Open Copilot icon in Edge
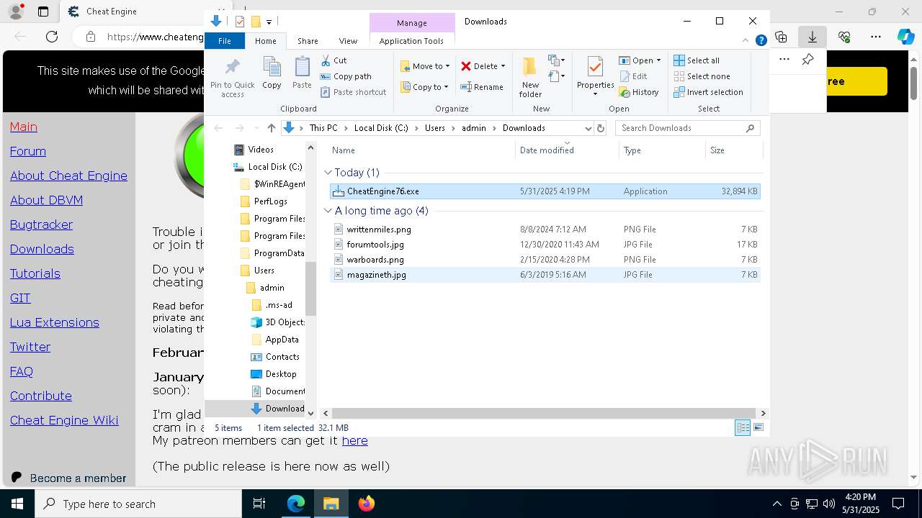 pyautogui.click(x=905, y=37)
